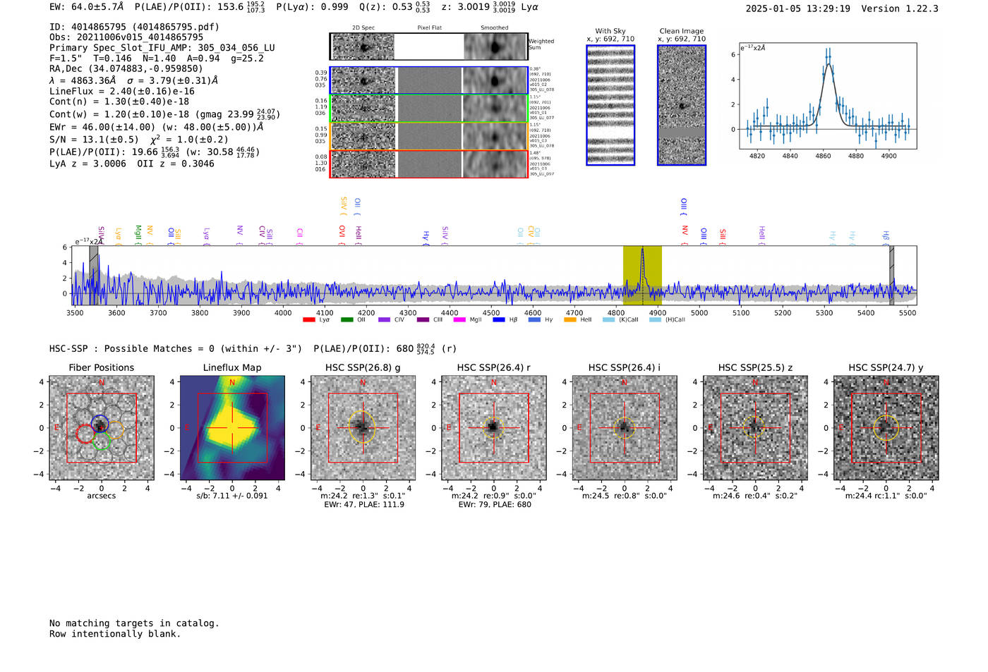Open the With Sky image cutout
Viewport: 988px width, 672px height.
(x=610, y=105)
